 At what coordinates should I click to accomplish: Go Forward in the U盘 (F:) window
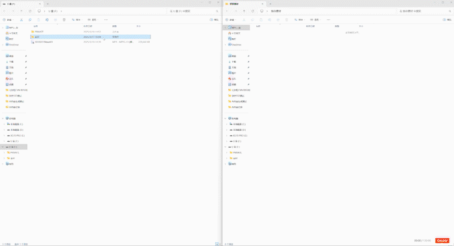tap(13, 11)
